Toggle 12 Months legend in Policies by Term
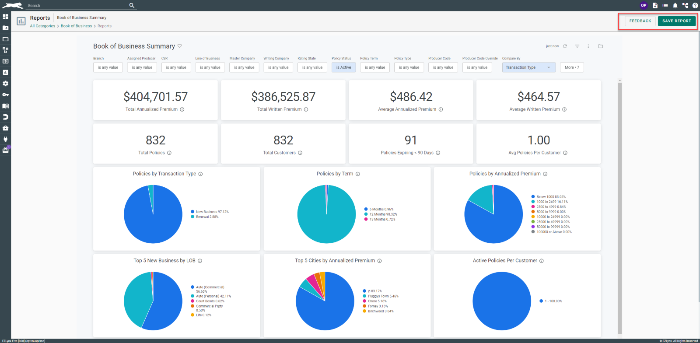 point(381,214)
